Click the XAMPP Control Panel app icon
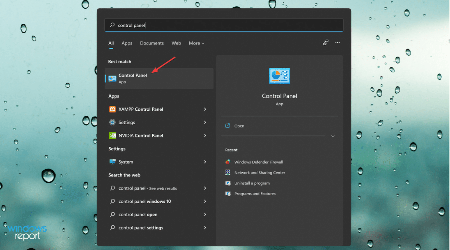Viewport: 450px width, 250px height. (x=112, y=109)
